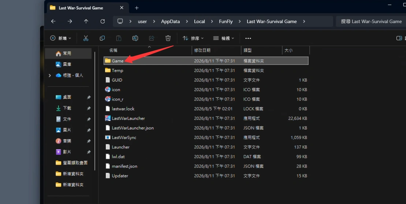Select the icon_r ICO file
406x204 pixels.
pos(206,99)
